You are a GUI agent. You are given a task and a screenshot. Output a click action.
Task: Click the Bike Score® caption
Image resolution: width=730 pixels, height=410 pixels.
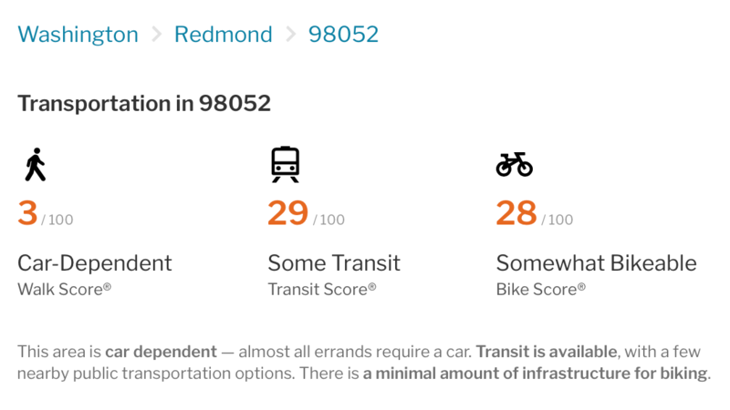point(540,289)
